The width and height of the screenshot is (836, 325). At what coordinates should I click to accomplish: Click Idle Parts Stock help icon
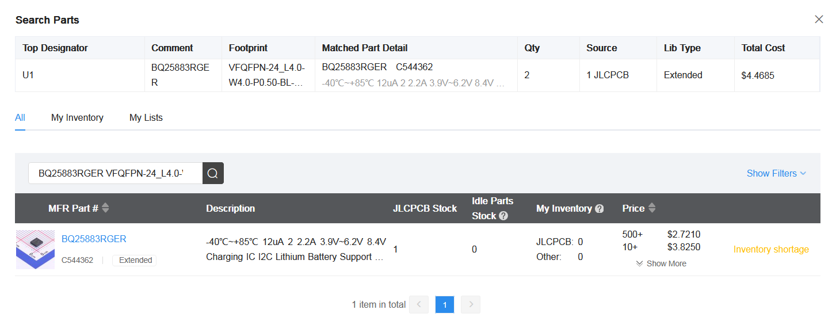pos(503,216)
